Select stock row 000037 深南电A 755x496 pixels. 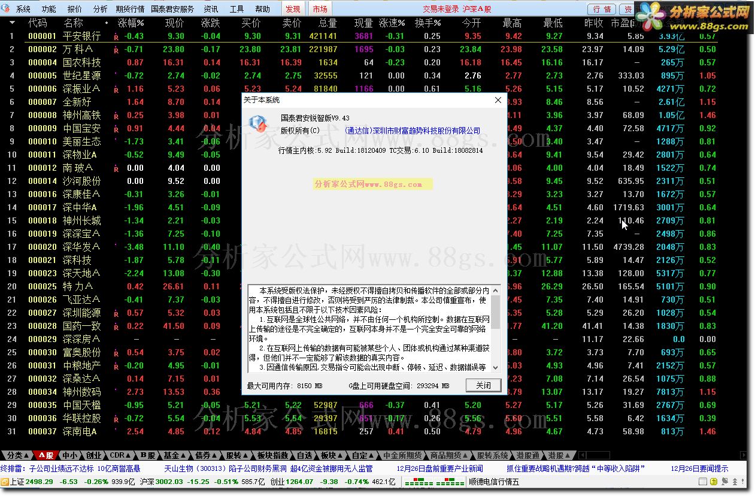pos(359,431)
